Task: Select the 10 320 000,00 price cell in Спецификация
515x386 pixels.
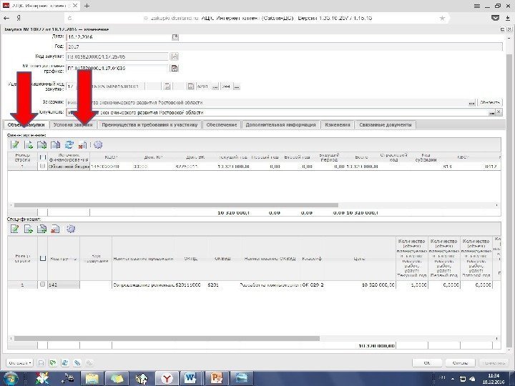Action: coord(360,285)
